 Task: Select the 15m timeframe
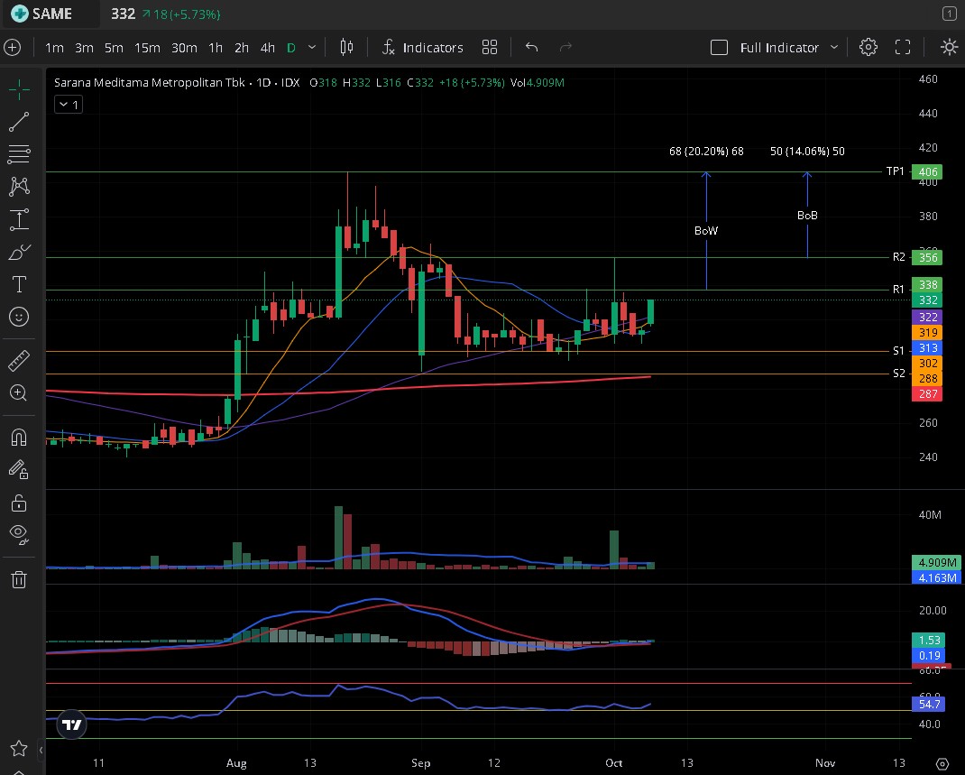[147, 47]
